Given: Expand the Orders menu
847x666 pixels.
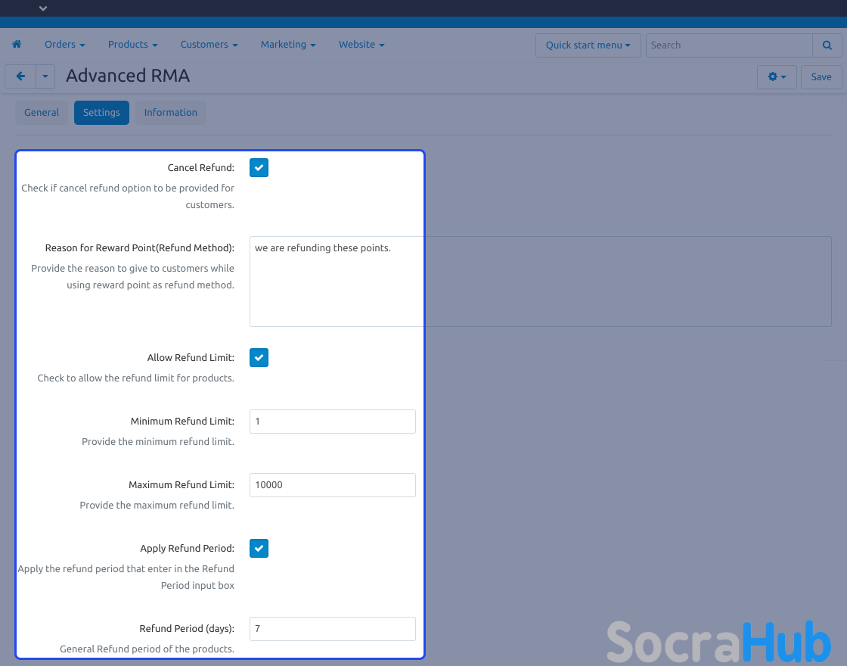Looking at the screenshot, I should 64,45.
